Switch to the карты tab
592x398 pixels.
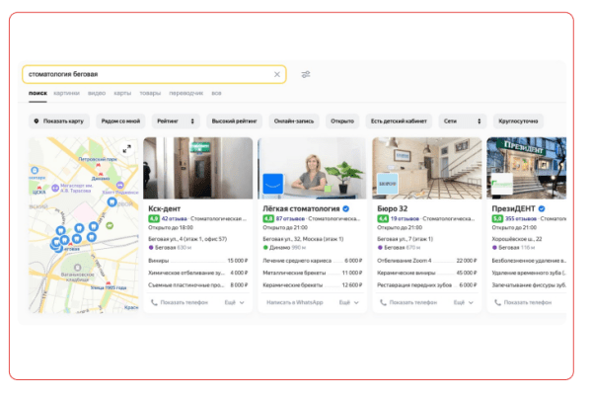pos(122,93)
